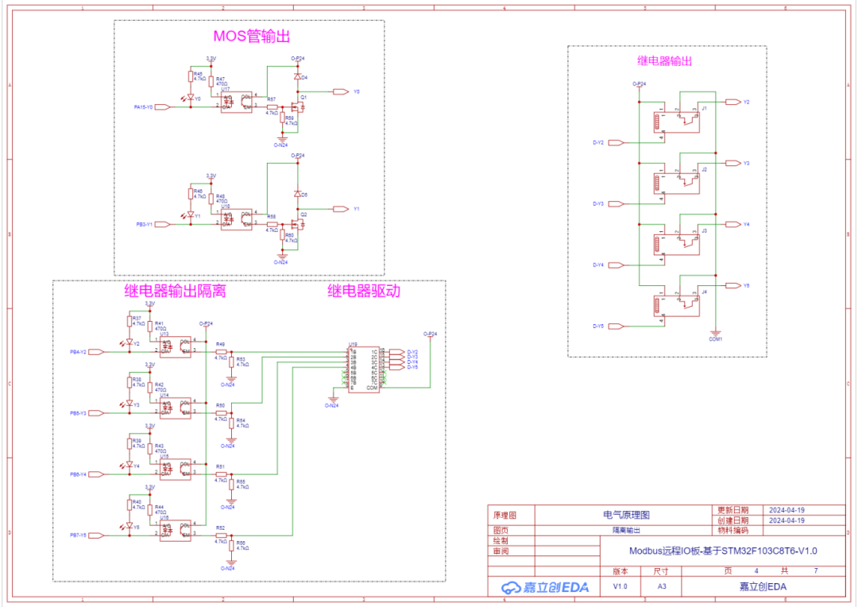Select resistor R53 symbol
Image resolution: width=858 pixels, height=607 pixels.
click(231, 362)
